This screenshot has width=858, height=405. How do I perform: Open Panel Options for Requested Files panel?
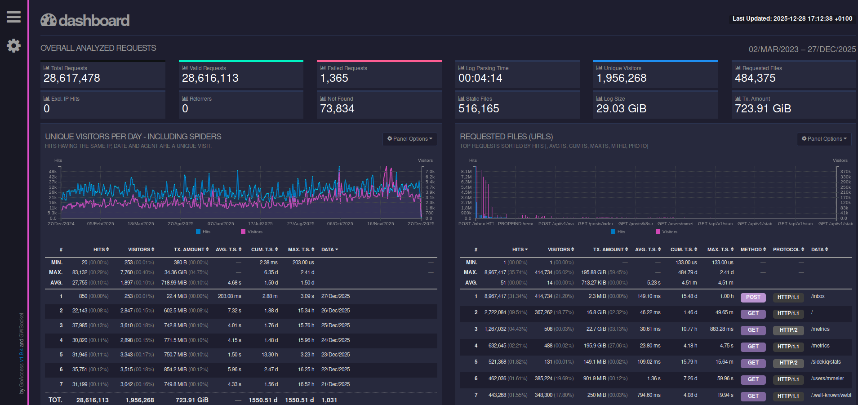click(x=824, y=139)
